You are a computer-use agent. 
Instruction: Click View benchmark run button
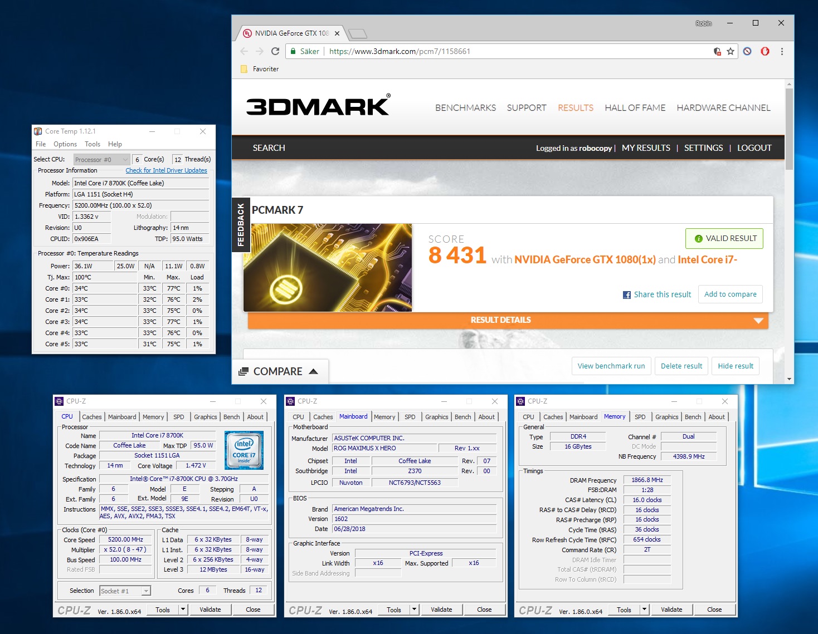point(611,366)
